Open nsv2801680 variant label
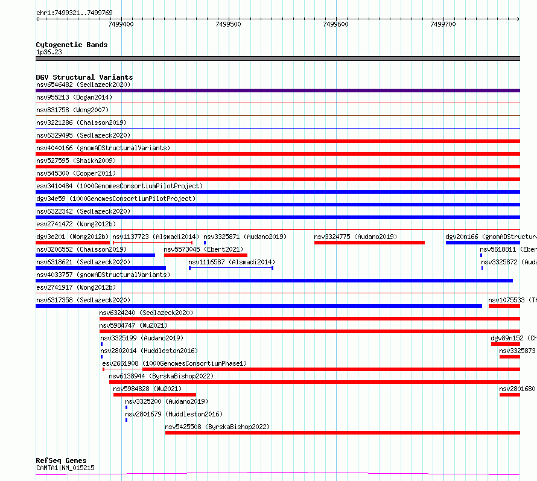 tap(517, 389)
